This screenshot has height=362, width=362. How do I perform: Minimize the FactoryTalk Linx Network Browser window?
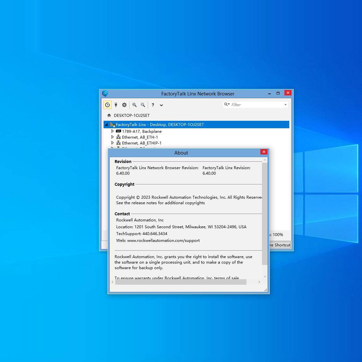pos(269,93)
